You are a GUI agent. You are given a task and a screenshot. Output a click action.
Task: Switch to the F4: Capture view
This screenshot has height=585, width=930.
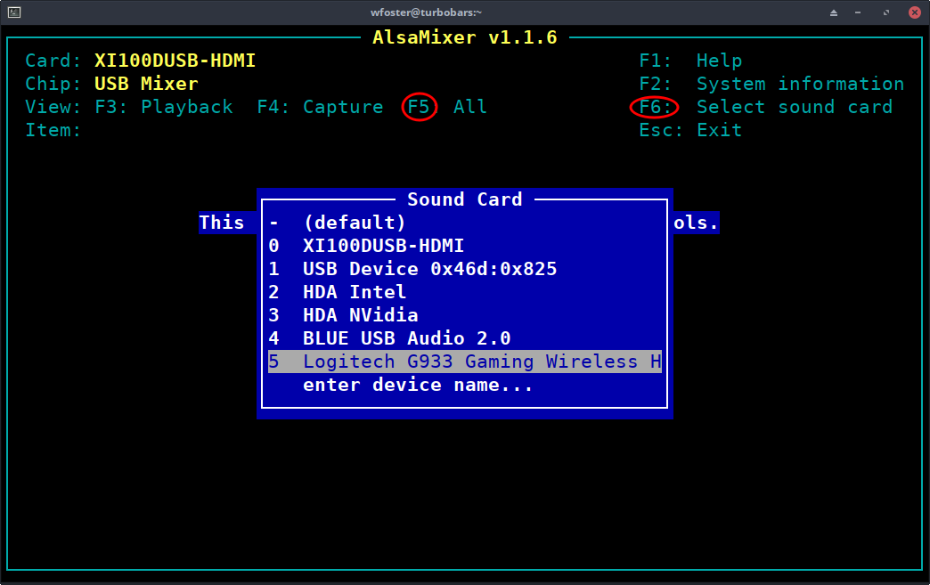coord(321,107)
